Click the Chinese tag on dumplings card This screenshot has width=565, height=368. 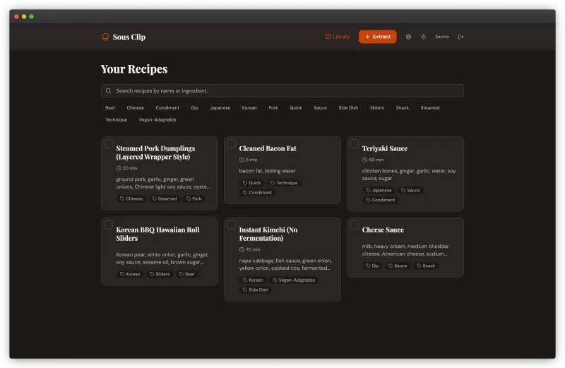point(131,198)
